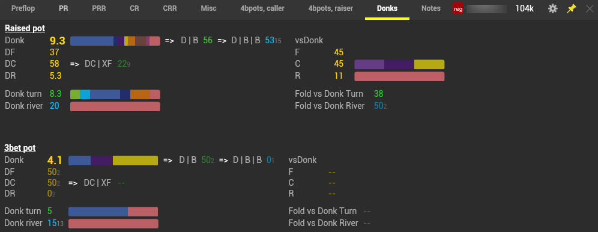Open the settings gear icon
The width and height of the screenshot is (598, 232).
coord(552,9)
